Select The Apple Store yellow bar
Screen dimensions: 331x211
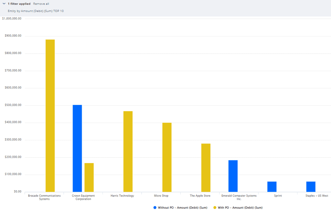[x=206, y=168]
